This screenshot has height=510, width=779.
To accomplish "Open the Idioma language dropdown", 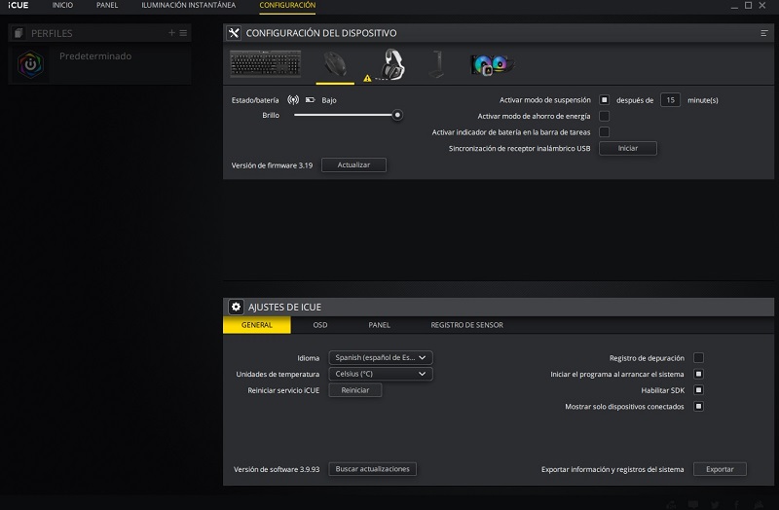I will [x=381, y=358].
